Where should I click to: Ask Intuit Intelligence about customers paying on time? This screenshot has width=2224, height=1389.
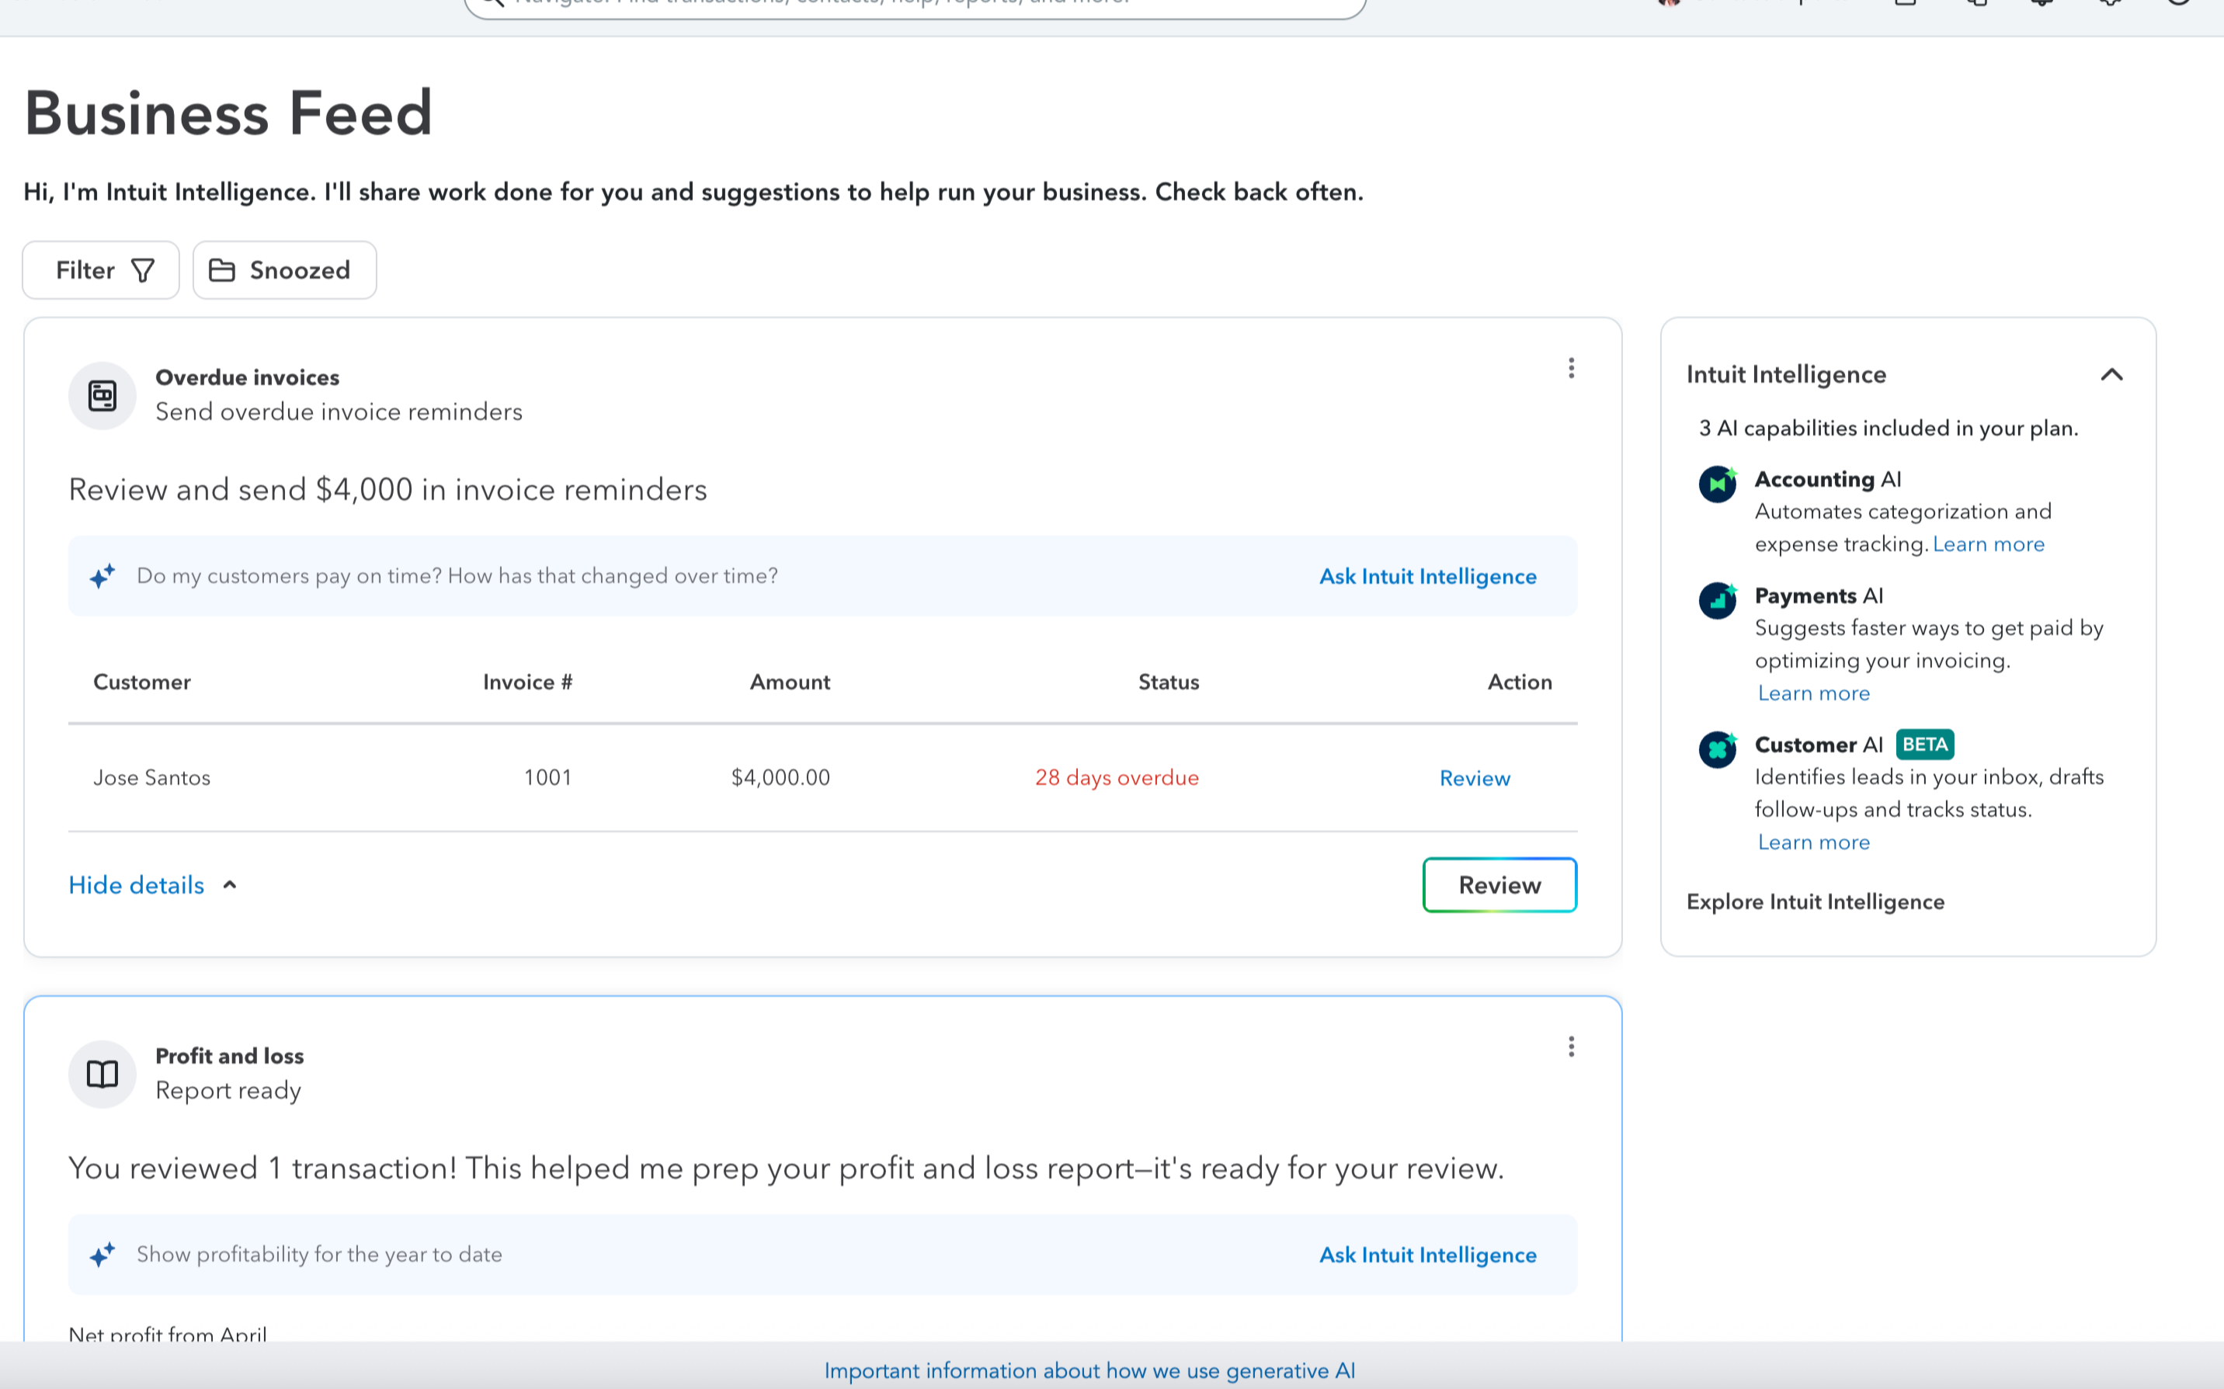tap(1427, 576)
